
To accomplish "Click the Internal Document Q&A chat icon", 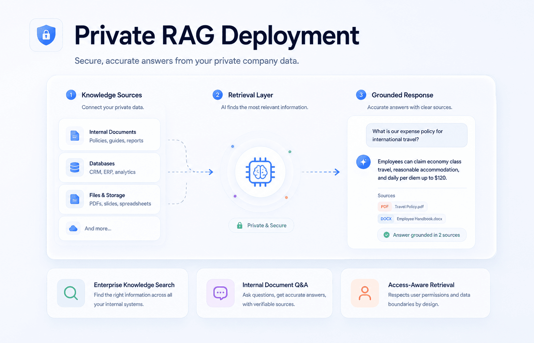I will (220, 293).
